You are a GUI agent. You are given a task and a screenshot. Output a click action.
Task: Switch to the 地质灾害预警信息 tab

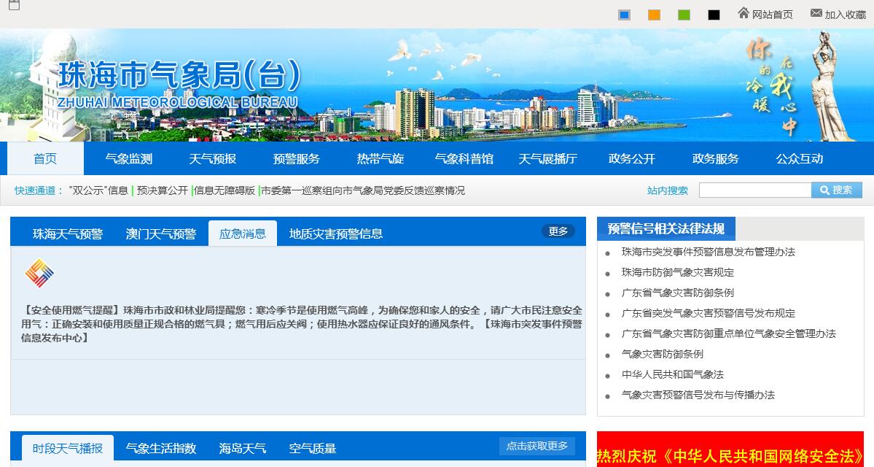point(336,233)
